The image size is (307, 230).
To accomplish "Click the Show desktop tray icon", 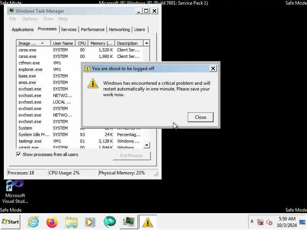I will 302,222.
